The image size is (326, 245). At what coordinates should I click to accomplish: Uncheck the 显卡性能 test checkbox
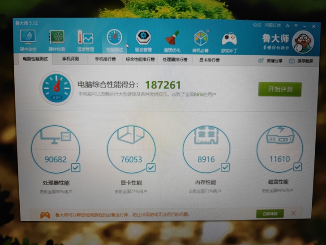(x=151, y=168)
